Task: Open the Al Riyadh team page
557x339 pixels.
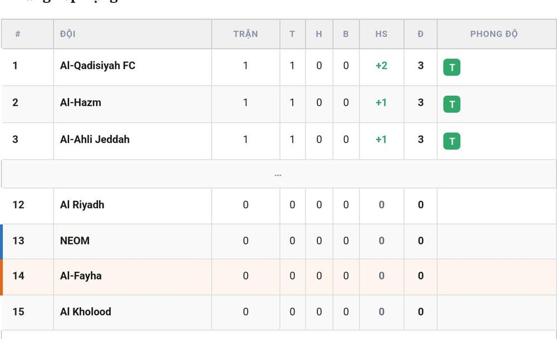Action: 82,205
